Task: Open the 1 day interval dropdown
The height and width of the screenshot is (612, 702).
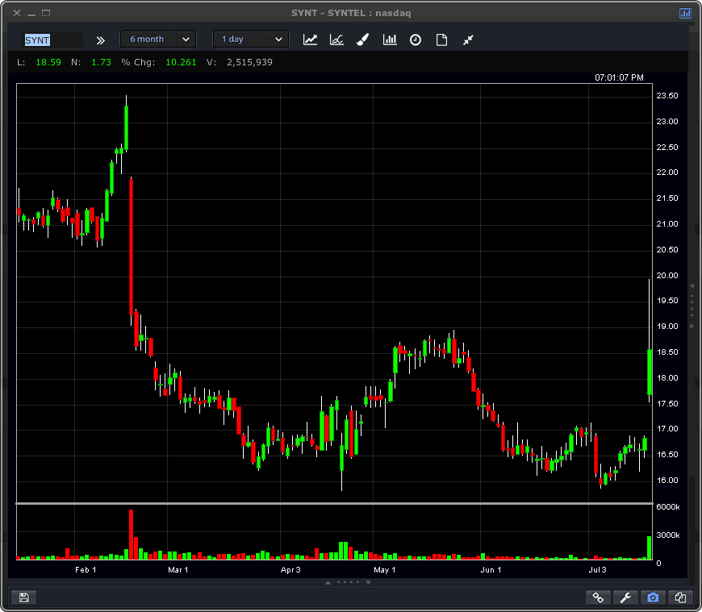Action: pos(251,40)
